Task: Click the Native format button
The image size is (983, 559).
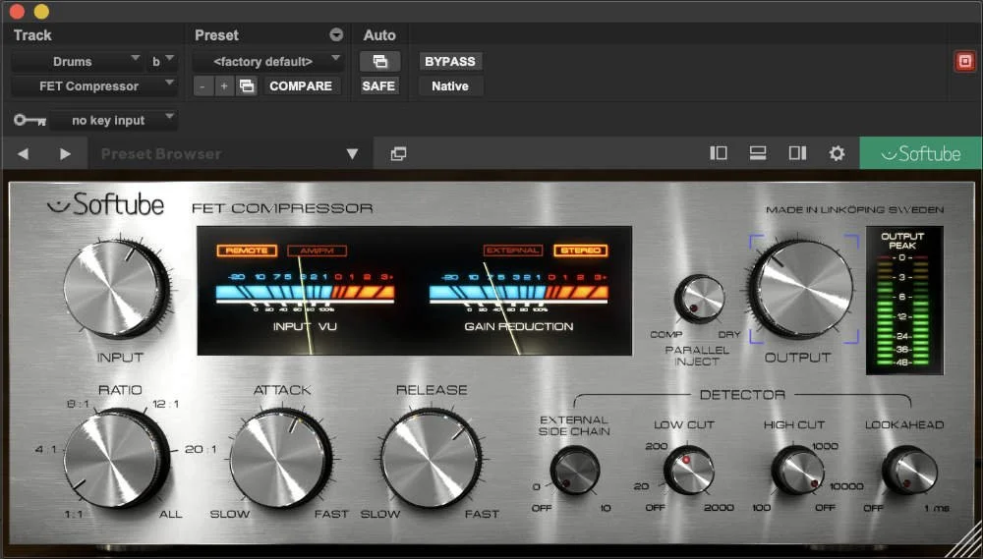Action: pos(450,85)
